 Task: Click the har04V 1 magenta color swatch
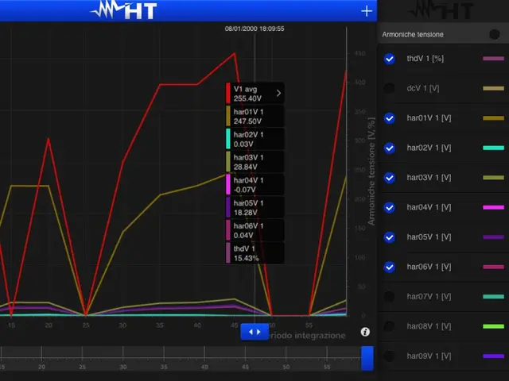pos(493,207)
